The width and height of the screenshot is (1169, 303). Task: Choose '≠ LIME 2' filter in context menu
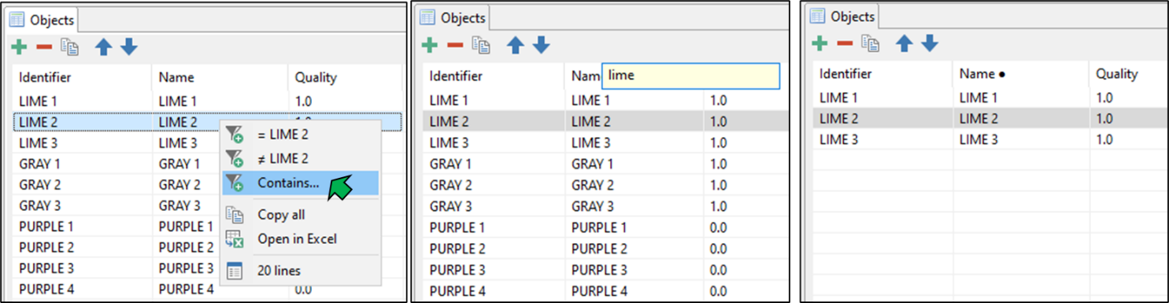[x=300, y=158]
